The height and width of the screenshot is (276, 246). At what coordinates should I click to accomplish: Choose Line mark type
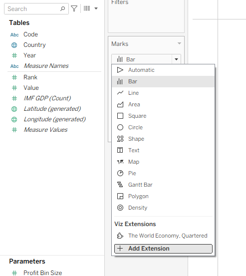163,93
